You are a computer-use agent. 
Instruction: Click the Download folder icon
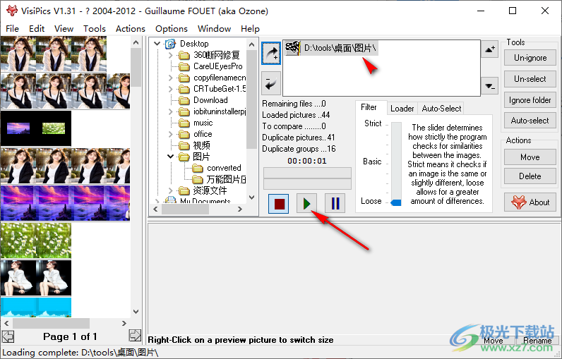184,100
